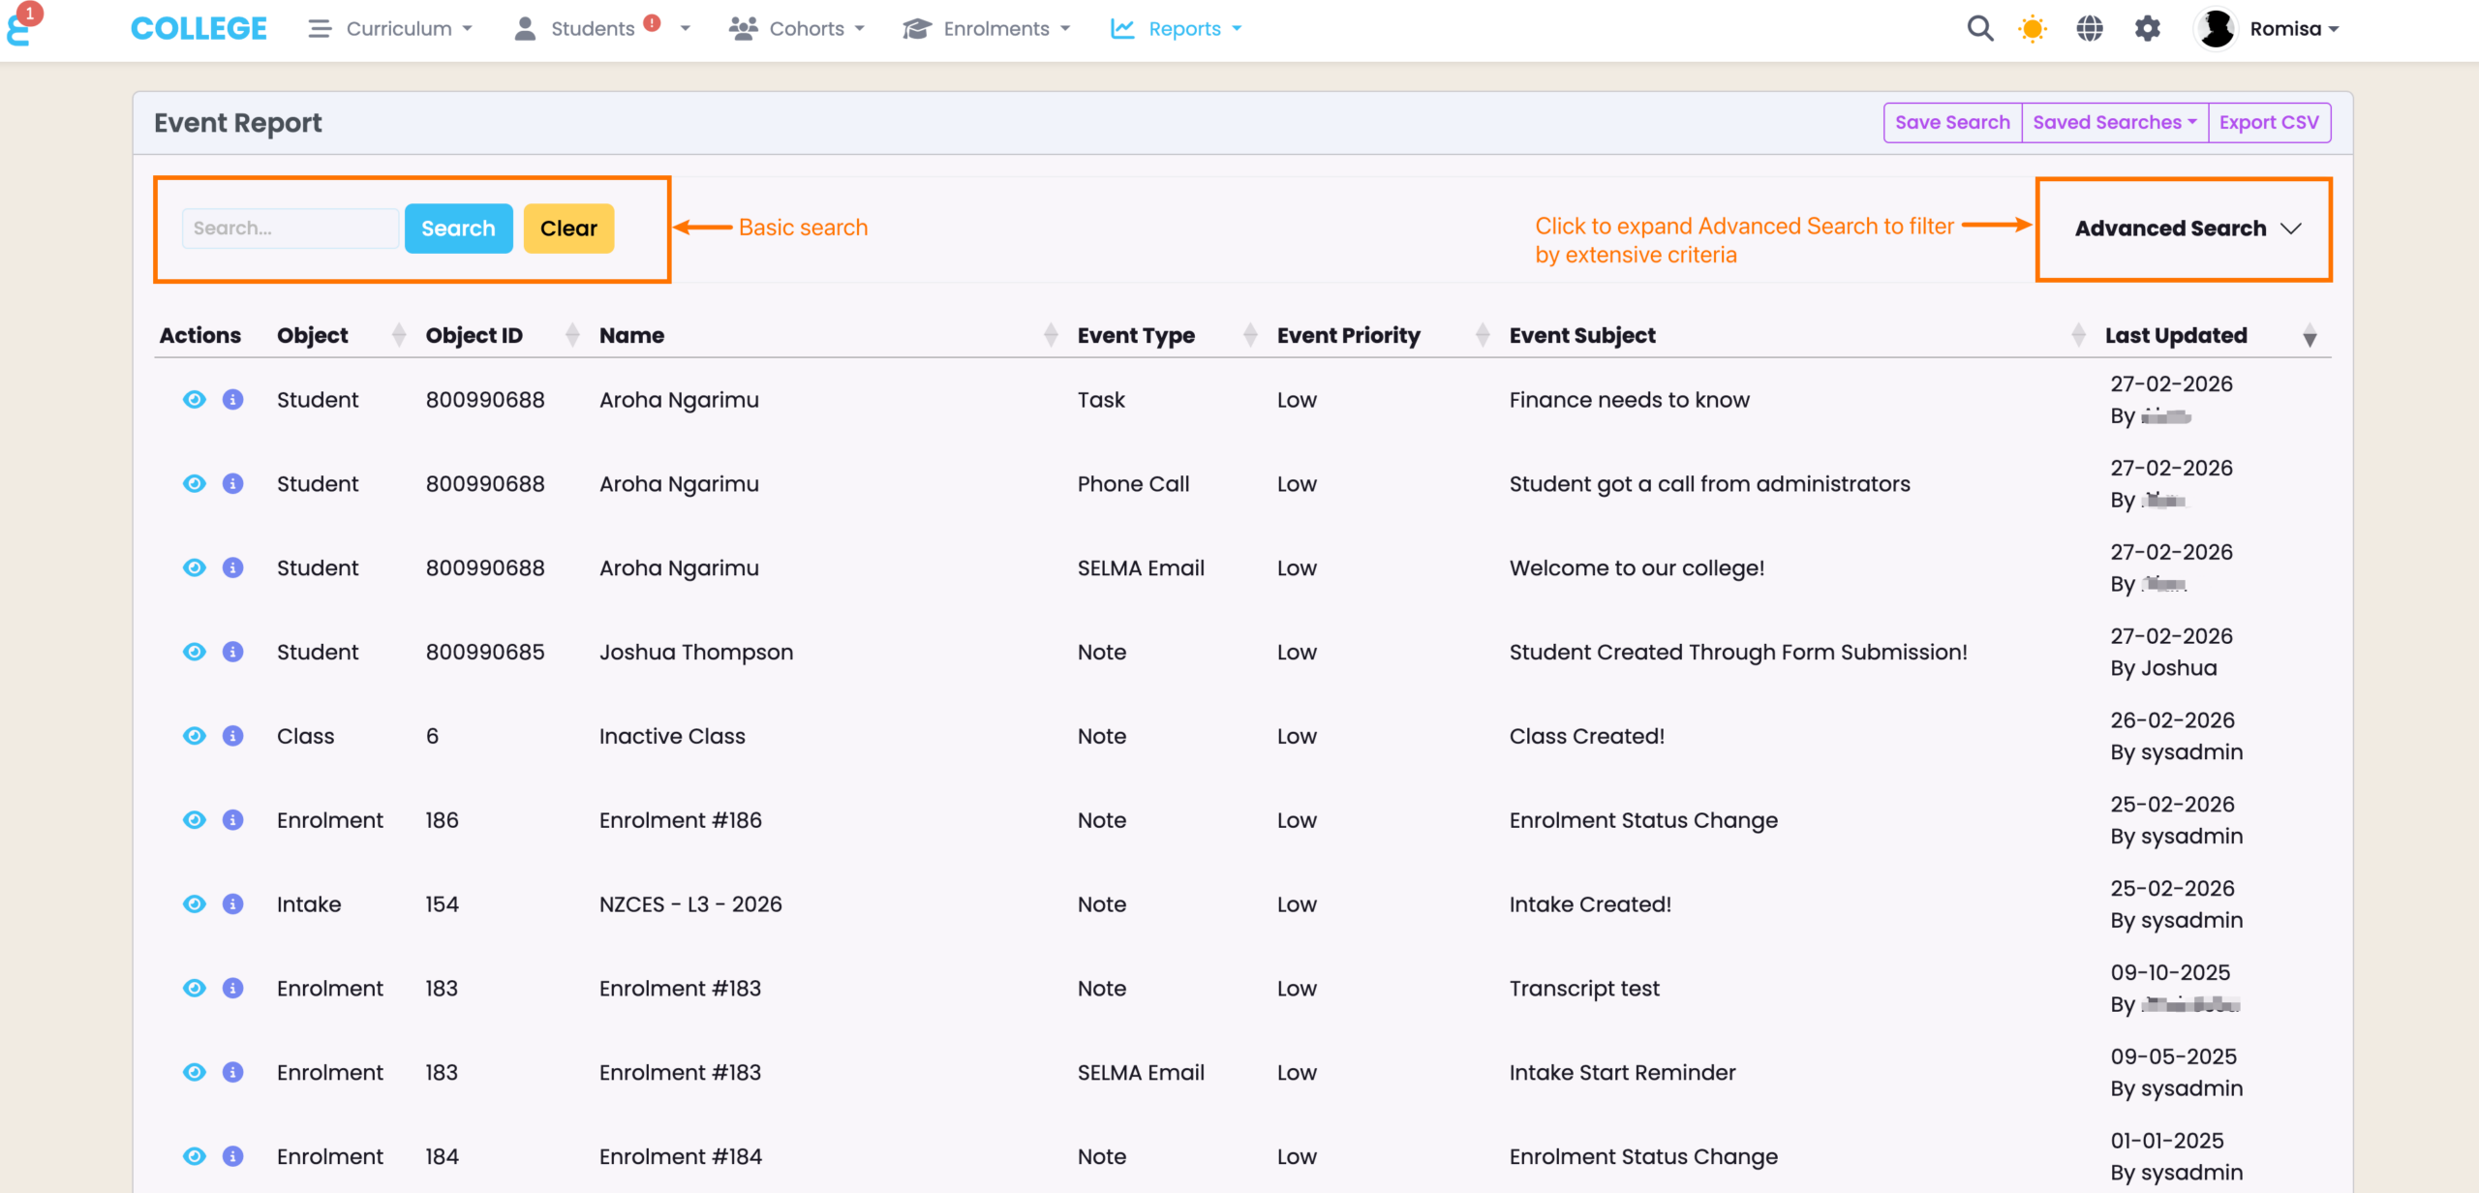View the Phone Call event via eye icon
This screenshot has width=2479, height=1193.
(194, 484)
